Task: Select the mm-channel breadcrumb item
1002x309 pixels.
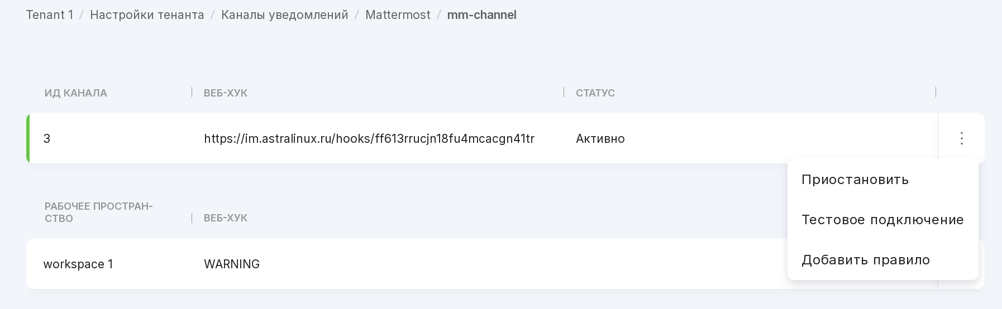Action: (x=481, y=15)
